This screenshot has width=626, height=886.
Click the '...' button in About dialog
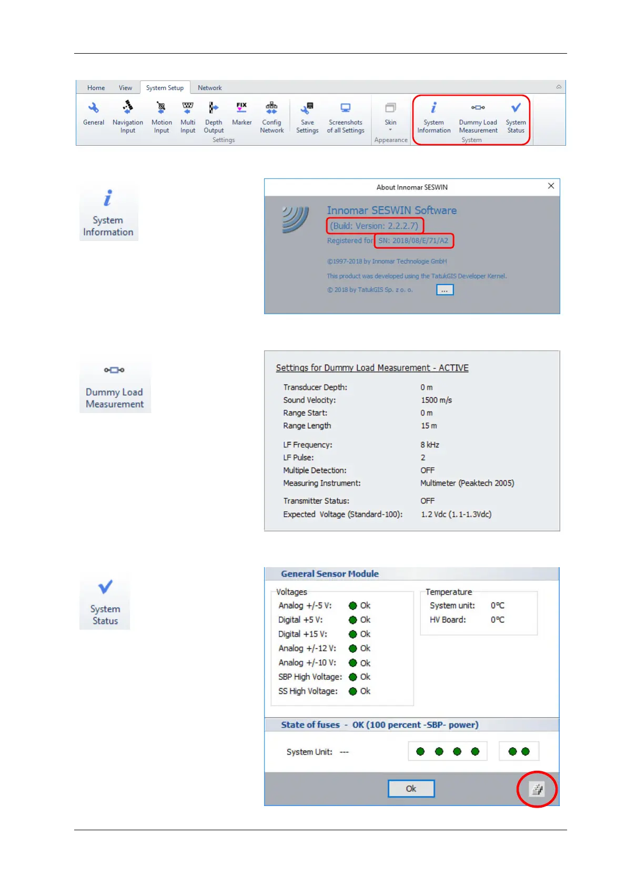[x=445, y=290]
